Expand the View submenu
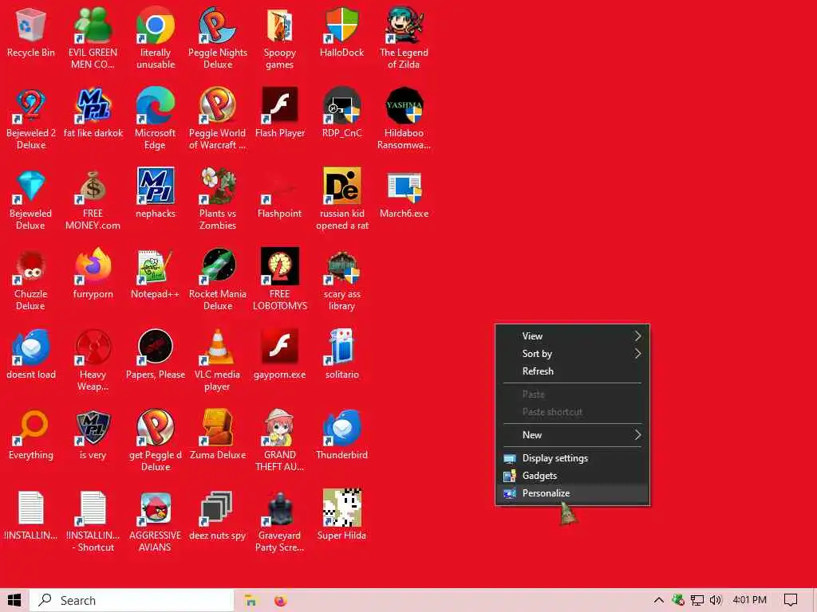Image resolution: width=817 pixels, height=612 pixels. tap(572, 336)
